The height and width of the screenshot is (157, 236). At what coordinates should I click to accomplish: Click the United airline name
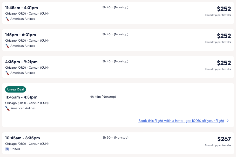(x=15, y=149)
